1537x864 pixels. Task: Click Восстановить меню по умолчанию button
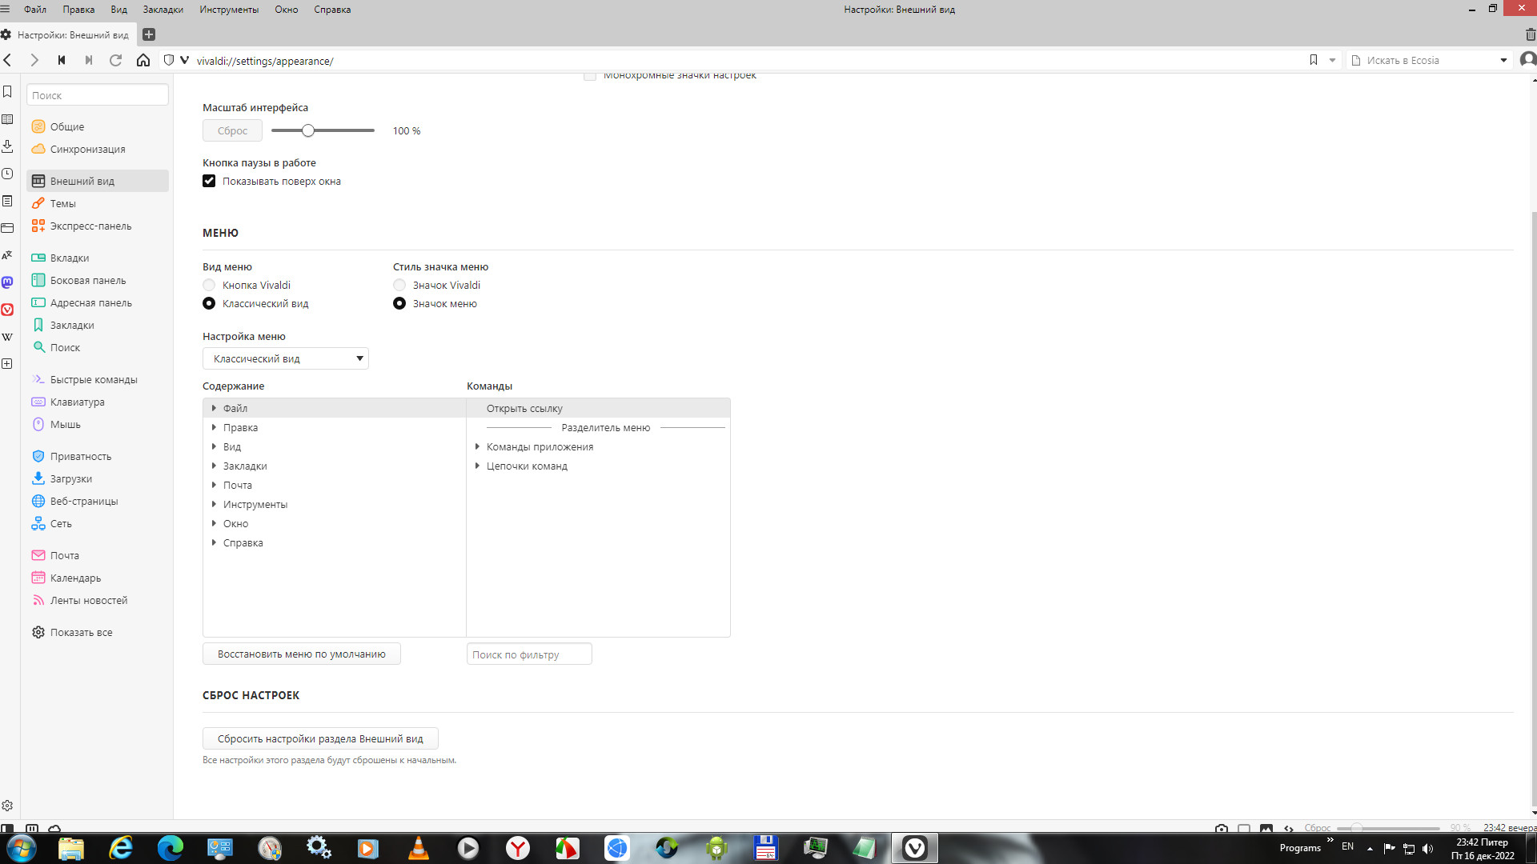tap(301, 654)
